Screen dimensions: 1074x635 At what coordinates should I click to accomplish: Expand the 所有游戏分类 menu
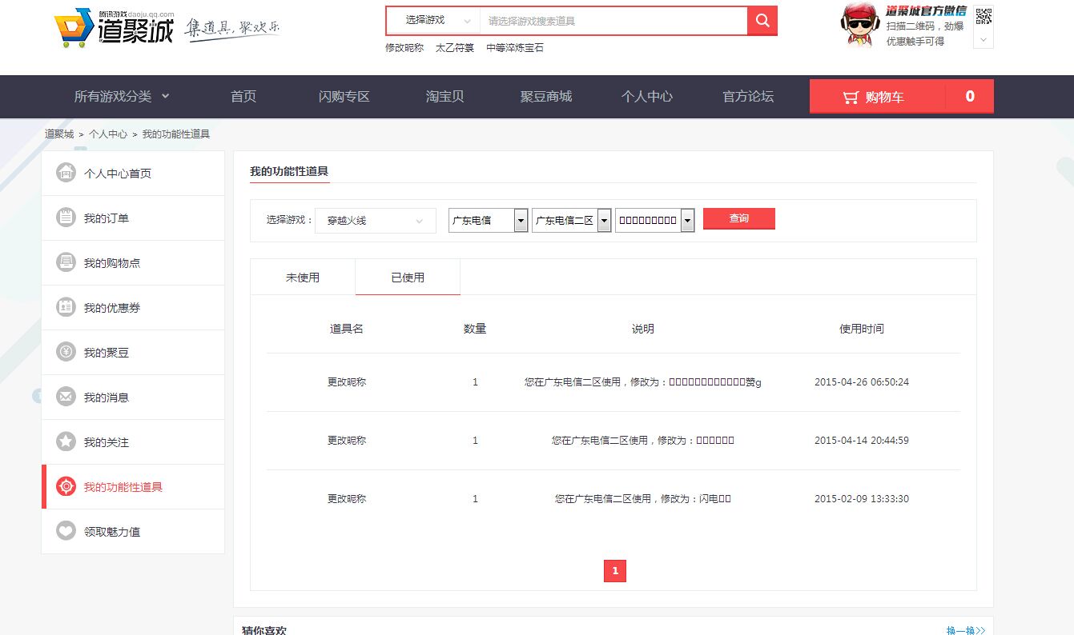(122, 97)
